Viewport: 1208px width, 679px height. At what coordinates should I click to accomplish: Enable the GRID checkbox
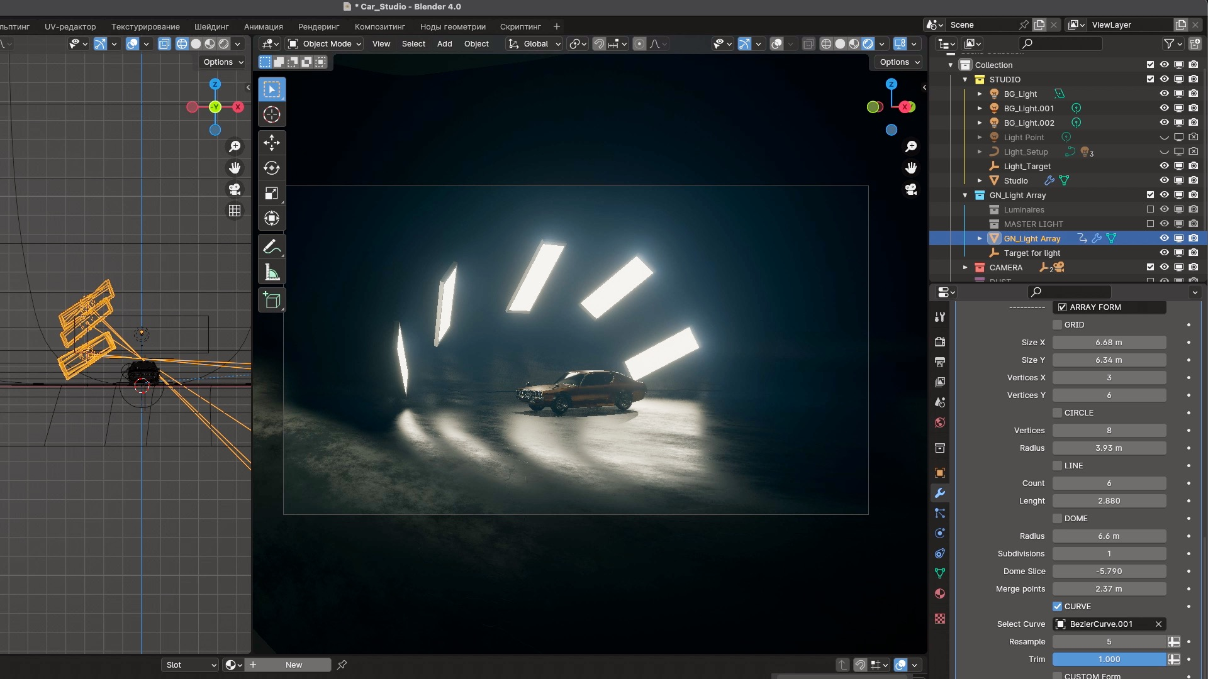point(1058,325)
